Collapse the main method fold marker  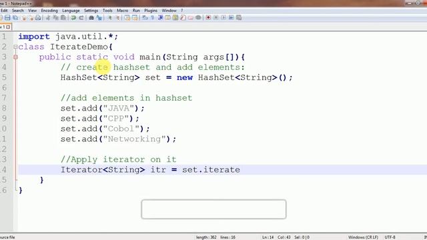pyautogui.click(x=15, y=57)
